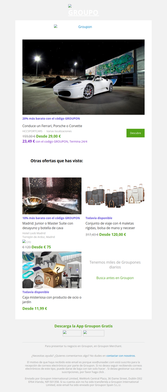This screenshot has height=392, width=167.
Task: Open Conduce un Ferrari, Porsche o Corvette title
Action: [x=52, y=126]
